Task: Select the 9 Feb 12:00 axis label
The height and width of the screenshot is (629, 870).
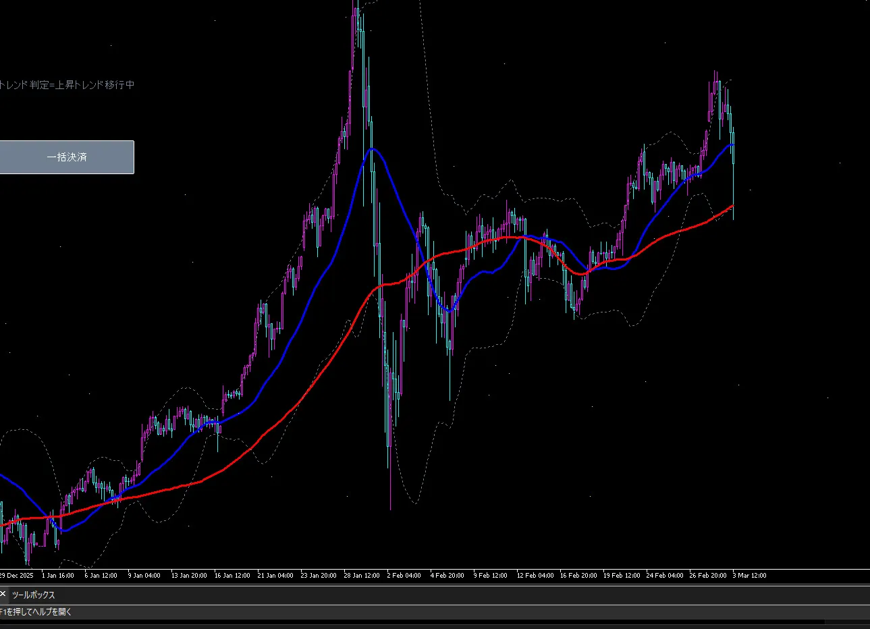Action: click(490, 576)
